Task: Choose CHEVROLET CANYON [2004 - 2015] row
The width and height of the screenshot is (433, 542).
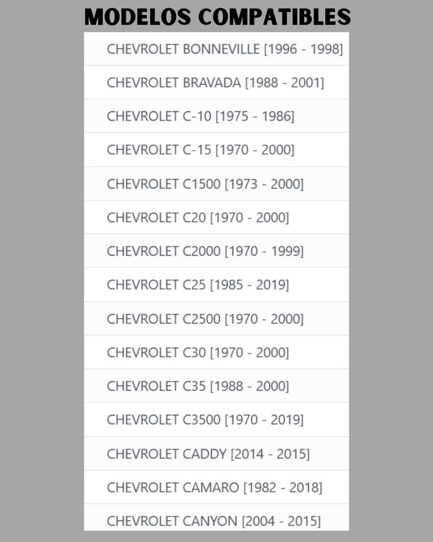Action: click(x=217, y=517)
